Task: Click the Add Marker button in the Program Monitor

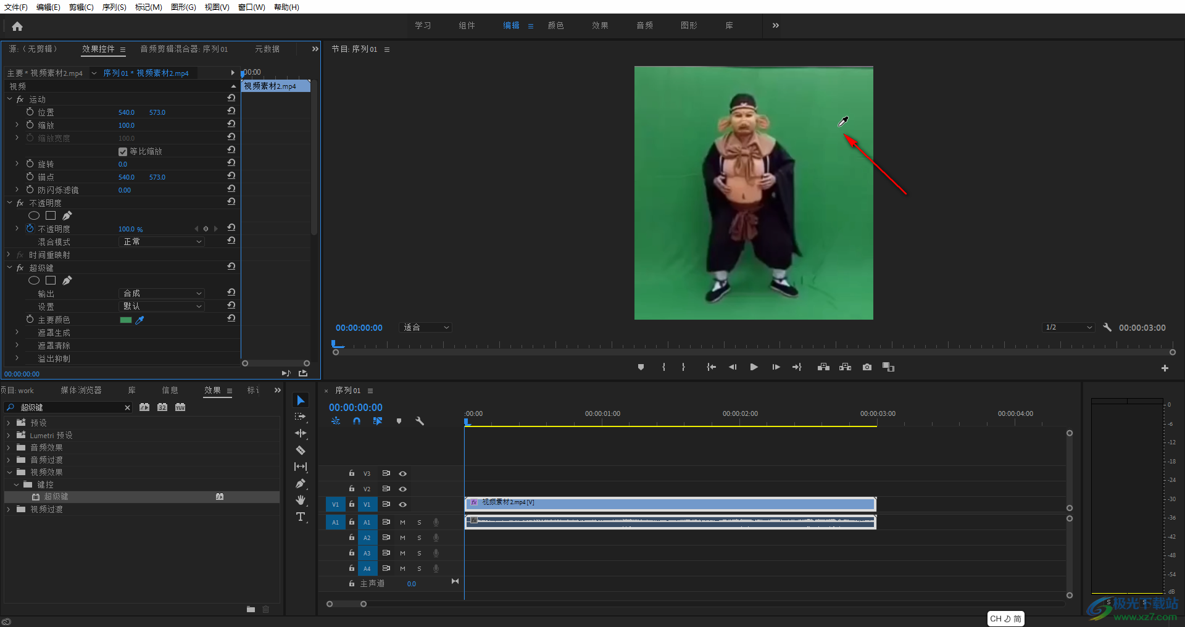Action: (x=641, y=367)
